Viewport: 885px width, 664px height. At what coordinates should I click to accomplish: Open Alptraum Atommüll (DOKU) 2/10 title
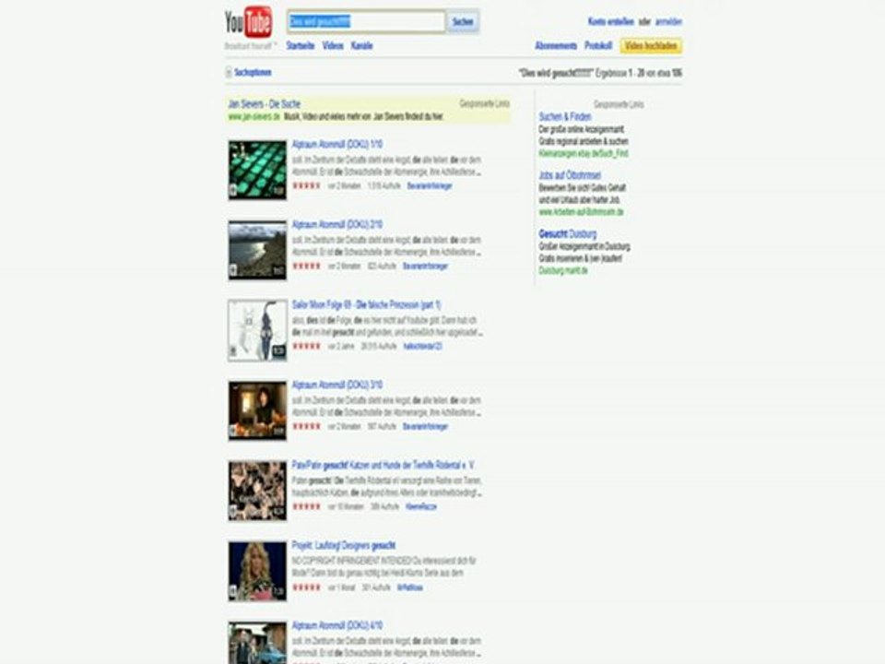337,225
